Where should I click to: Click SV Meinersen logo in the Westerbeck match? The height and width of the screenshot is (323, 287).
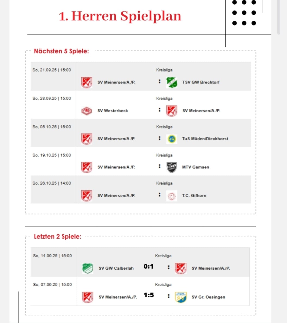[x=171, y=111]
